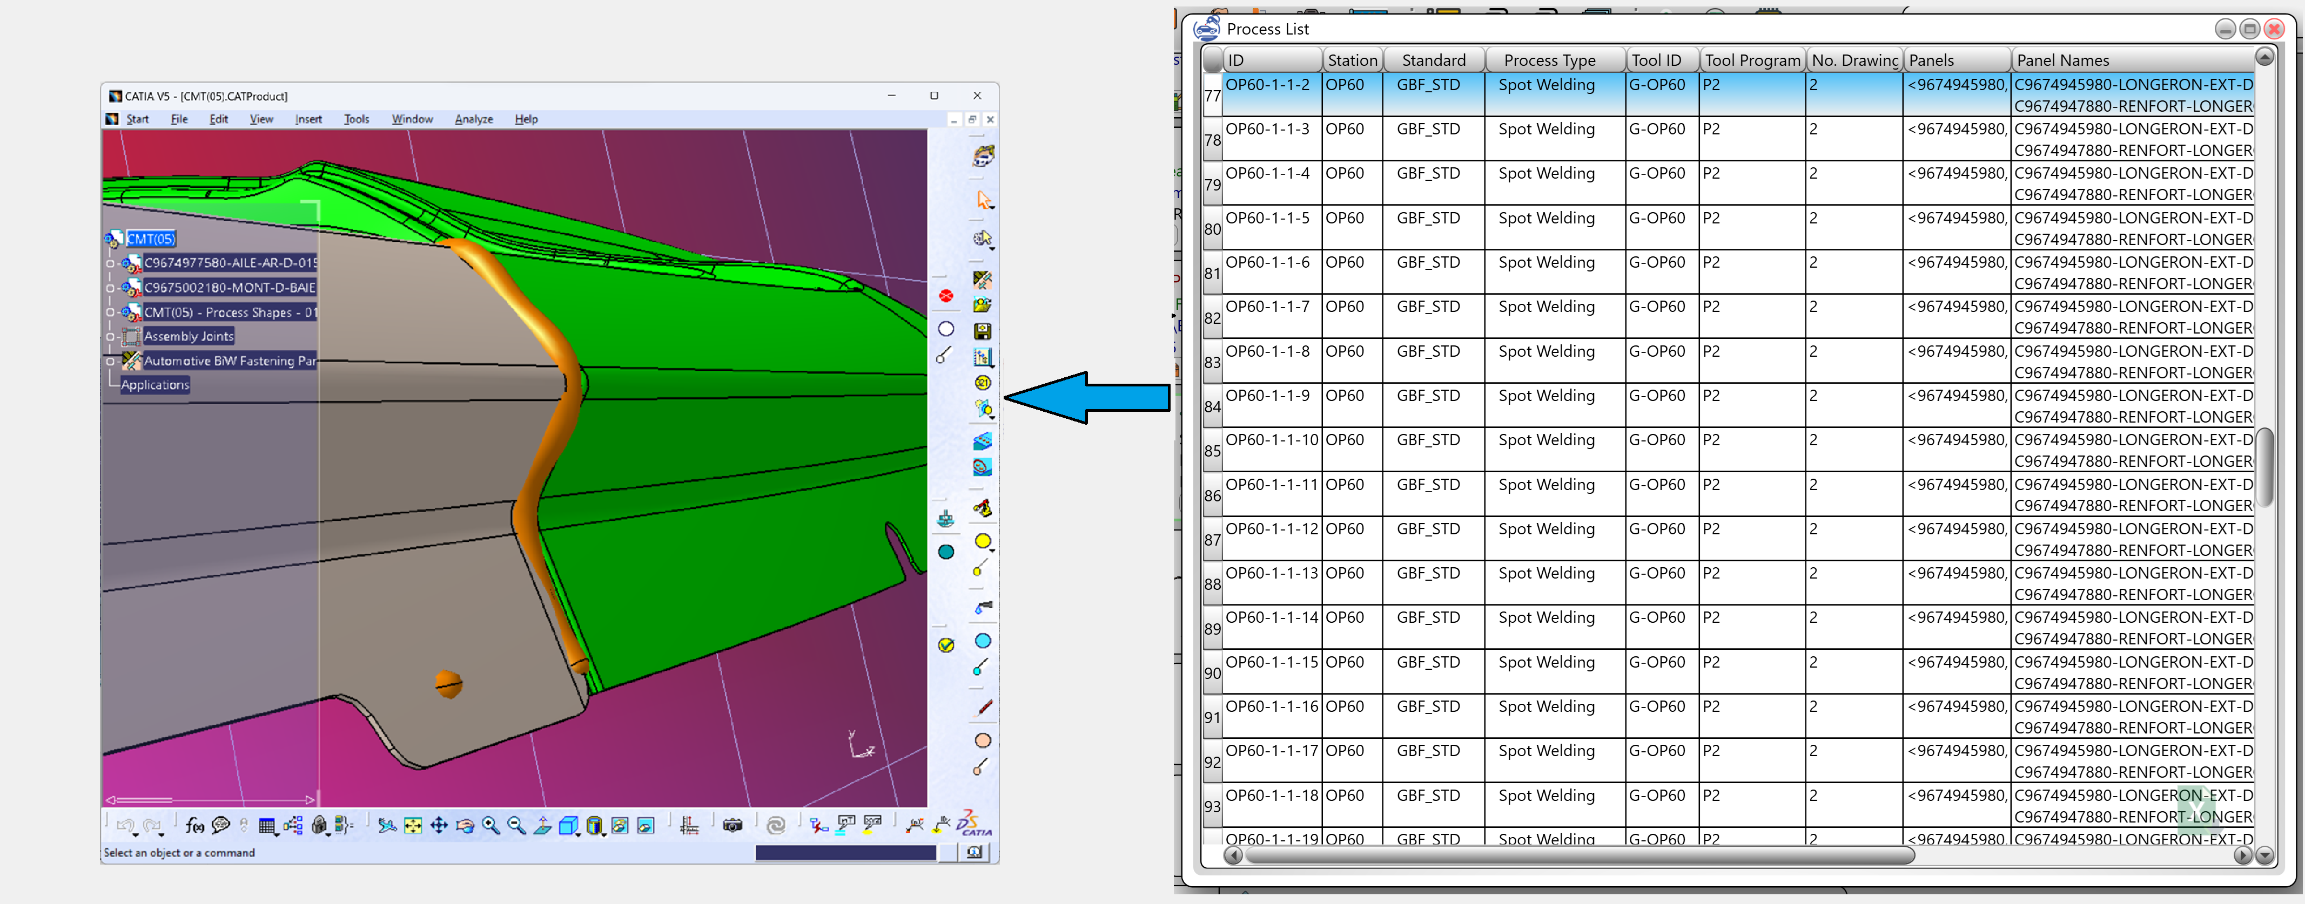Click the Normal View icon

pos(542,825)
